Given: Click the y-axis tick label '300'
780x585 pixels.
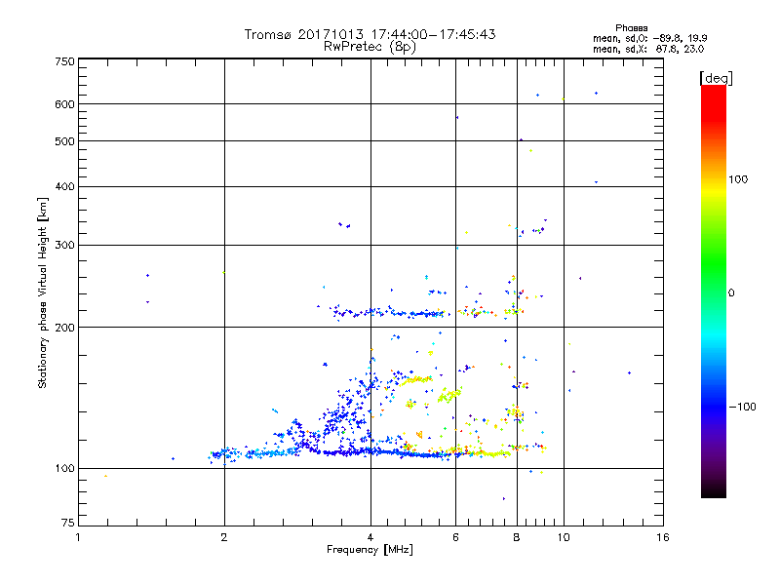Looking at the screenshot, I should (x=64, y=246).
